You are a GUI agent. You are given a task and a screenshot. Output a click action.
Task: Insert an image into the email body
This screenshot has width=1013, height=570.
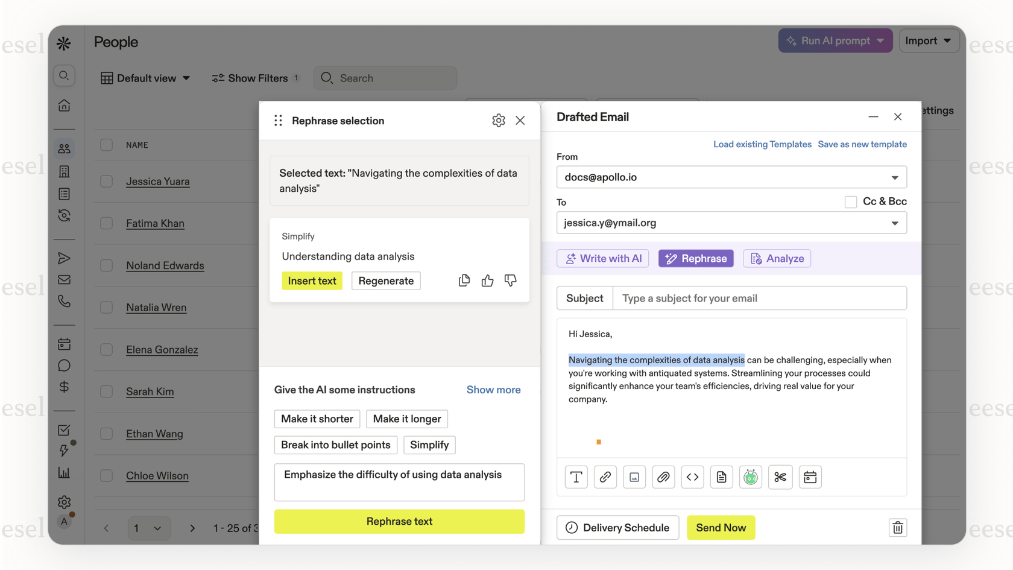tap(634, 477)
